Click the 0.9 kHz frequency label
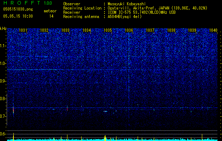 click(3, 81)
